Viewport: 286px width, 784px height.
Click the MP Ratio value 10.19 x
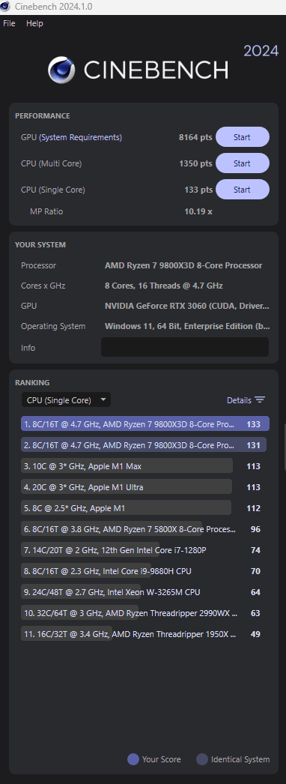(198, 211)
